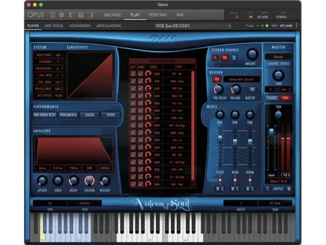Click the Close mix Pan knob
Screen dimensions: 326x245
(220, 114)
